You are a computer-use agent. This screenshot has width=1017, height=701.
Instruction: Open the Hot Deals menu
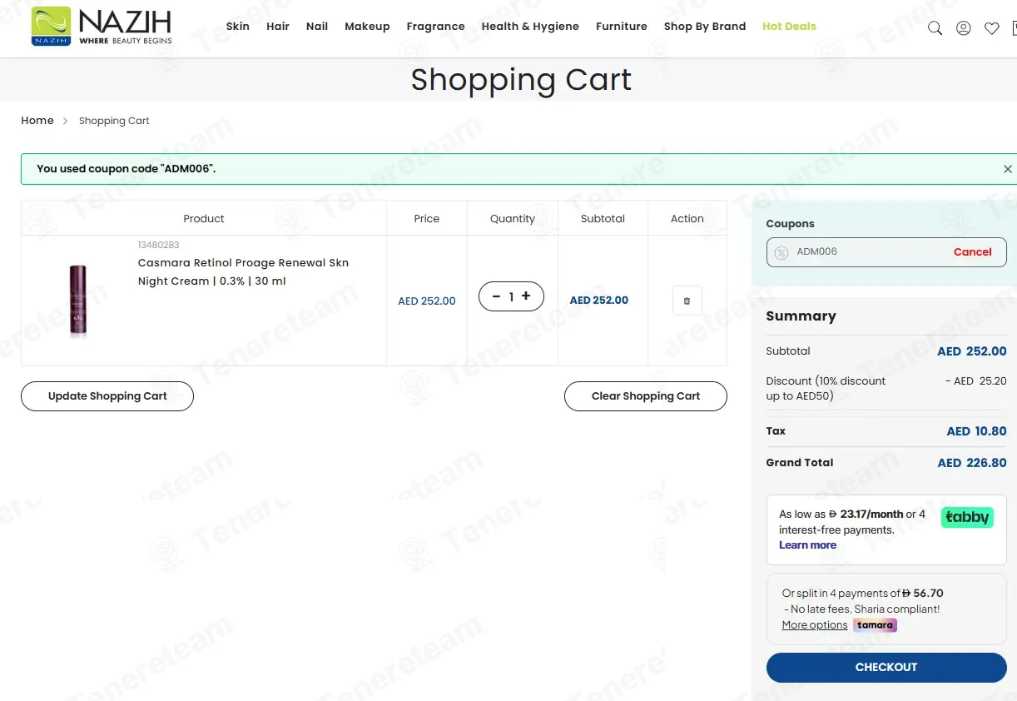tap(789, 27)
